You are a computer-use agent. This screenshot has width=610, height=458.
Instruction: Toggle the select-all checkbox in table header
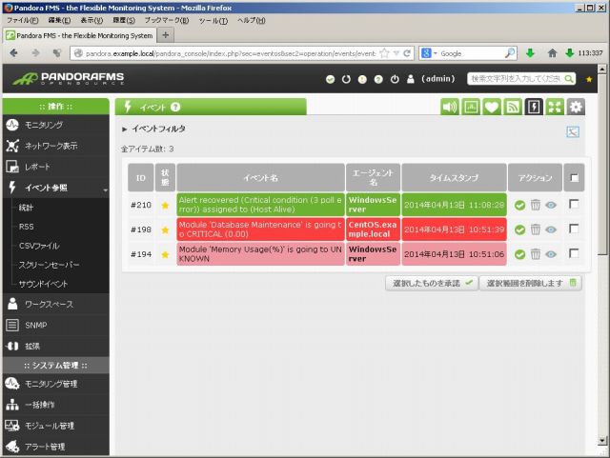pyautogui.click(x=574, y=178)
